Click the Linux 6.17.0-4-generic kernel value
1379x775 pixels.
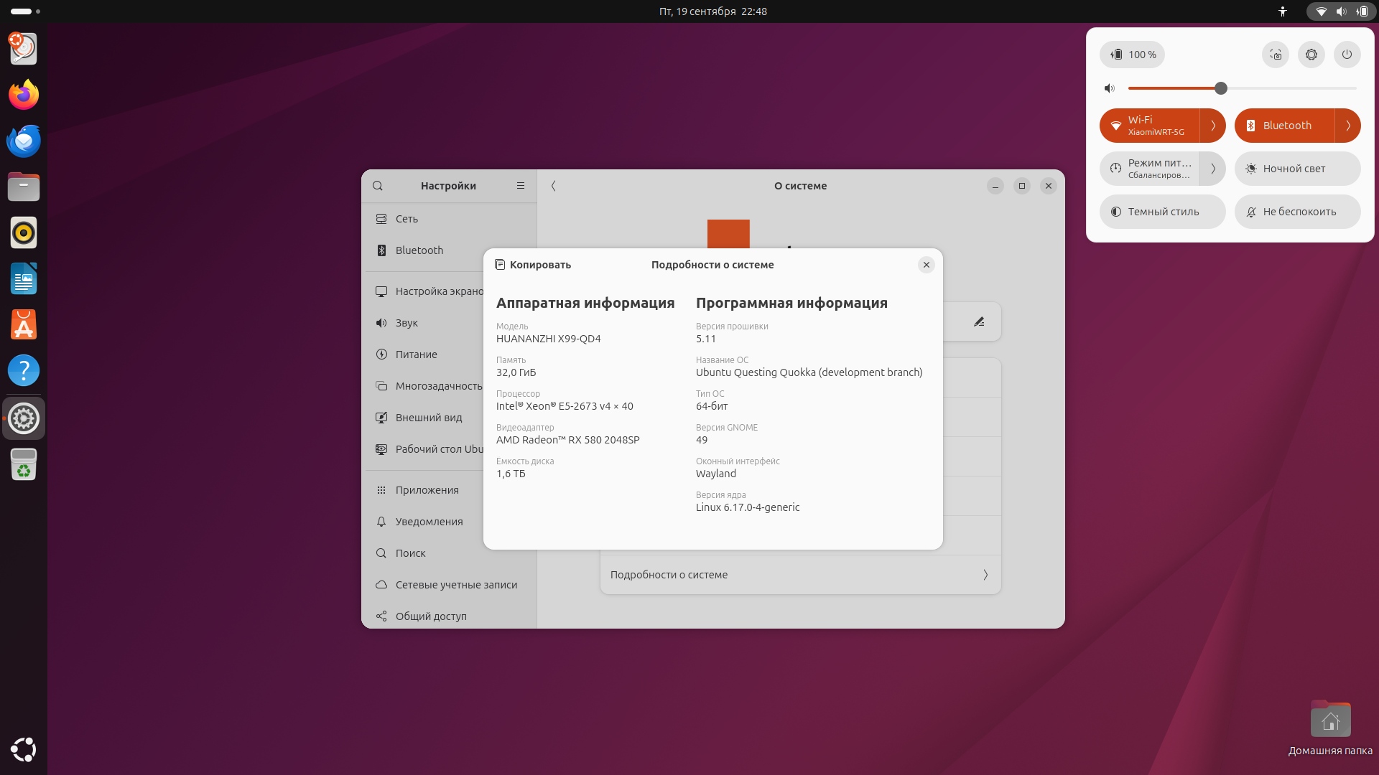pos(747,507)
